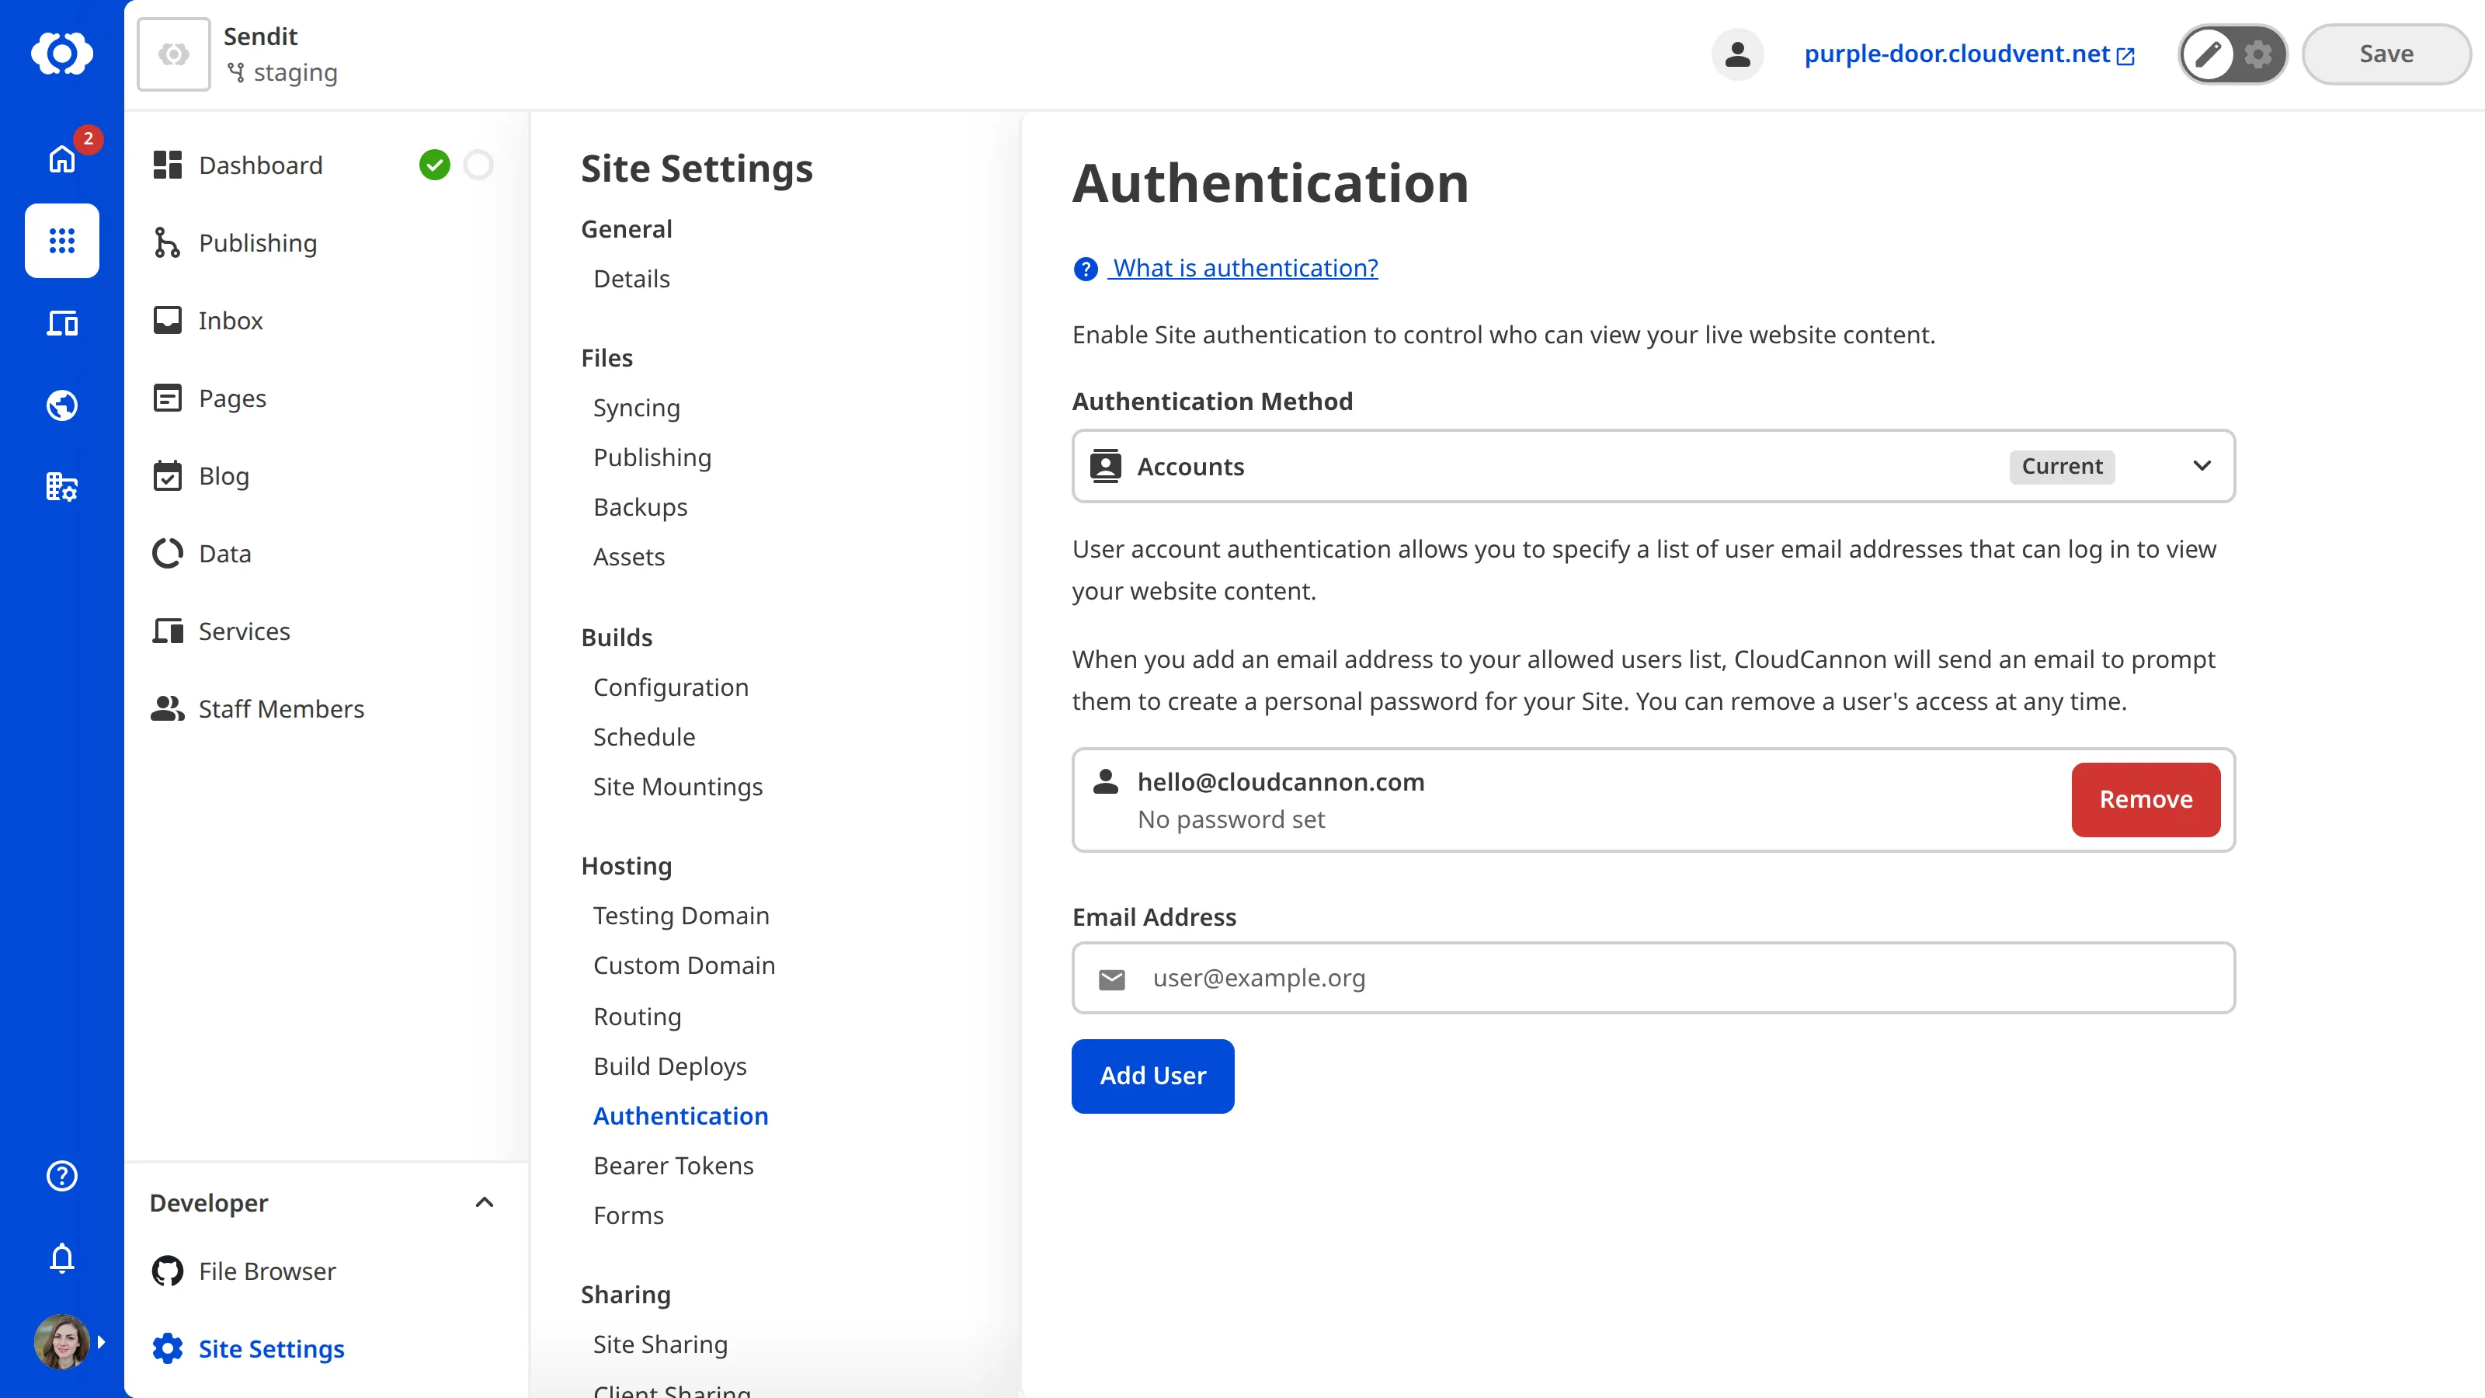
Task: Open Details under General settings
Action: 632,279
